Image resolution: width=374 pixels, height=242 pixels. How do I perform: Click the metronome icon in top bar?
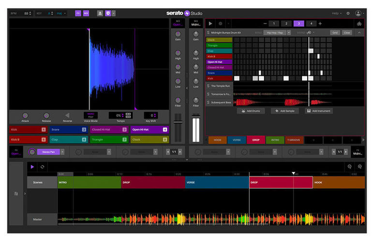point(100,14)
